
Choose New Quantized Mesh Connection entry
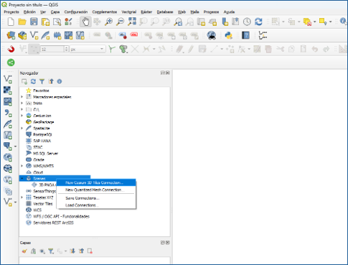point(96,190)
